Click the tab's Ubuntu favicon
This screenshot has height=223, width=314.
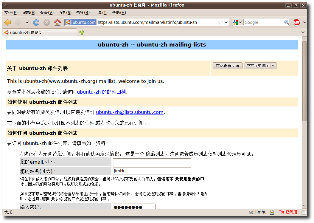pyautogui.click(x=7, y=32)
